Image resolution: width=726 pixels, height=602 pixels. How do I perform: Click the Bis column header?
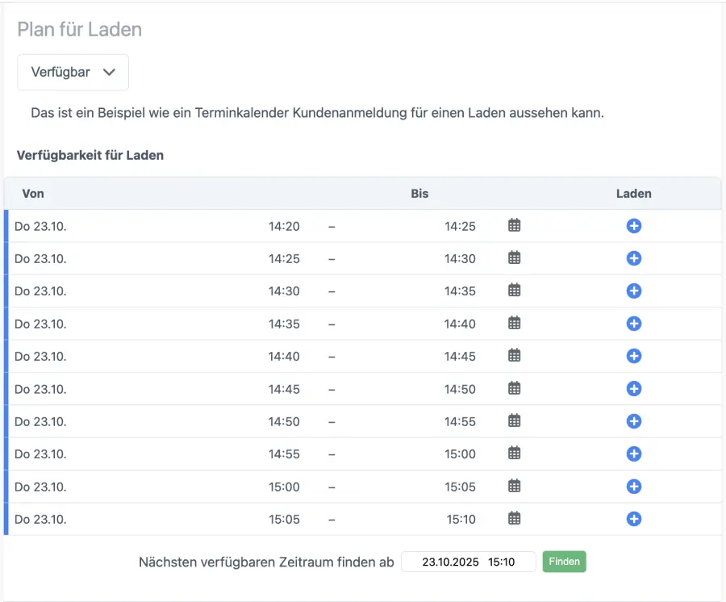click(419, 194)
